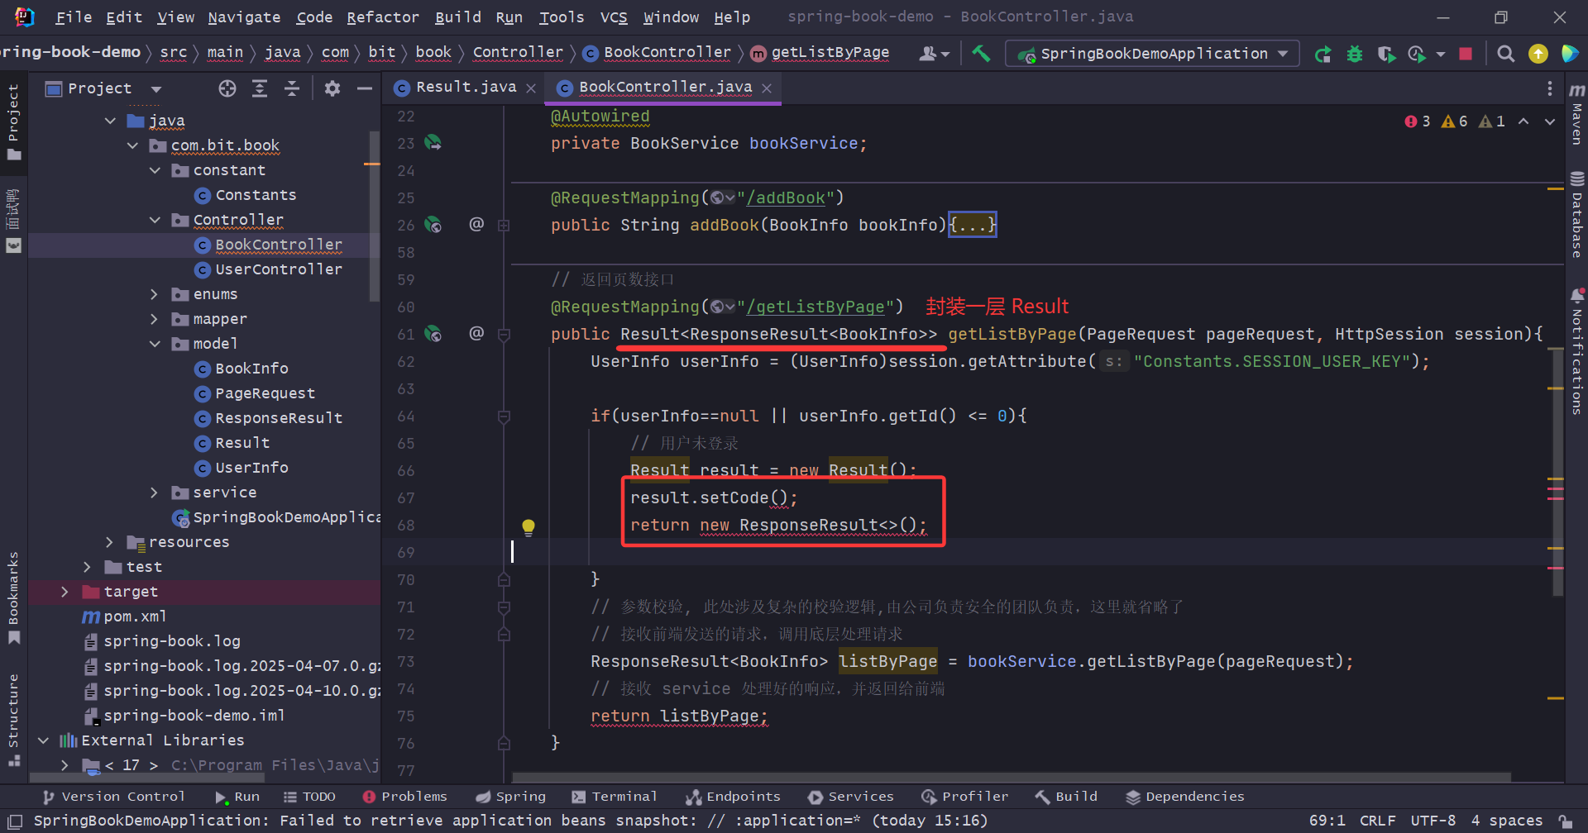
Task: Toggle fold at the if block on line 64
Action: [x=504, y=416]
